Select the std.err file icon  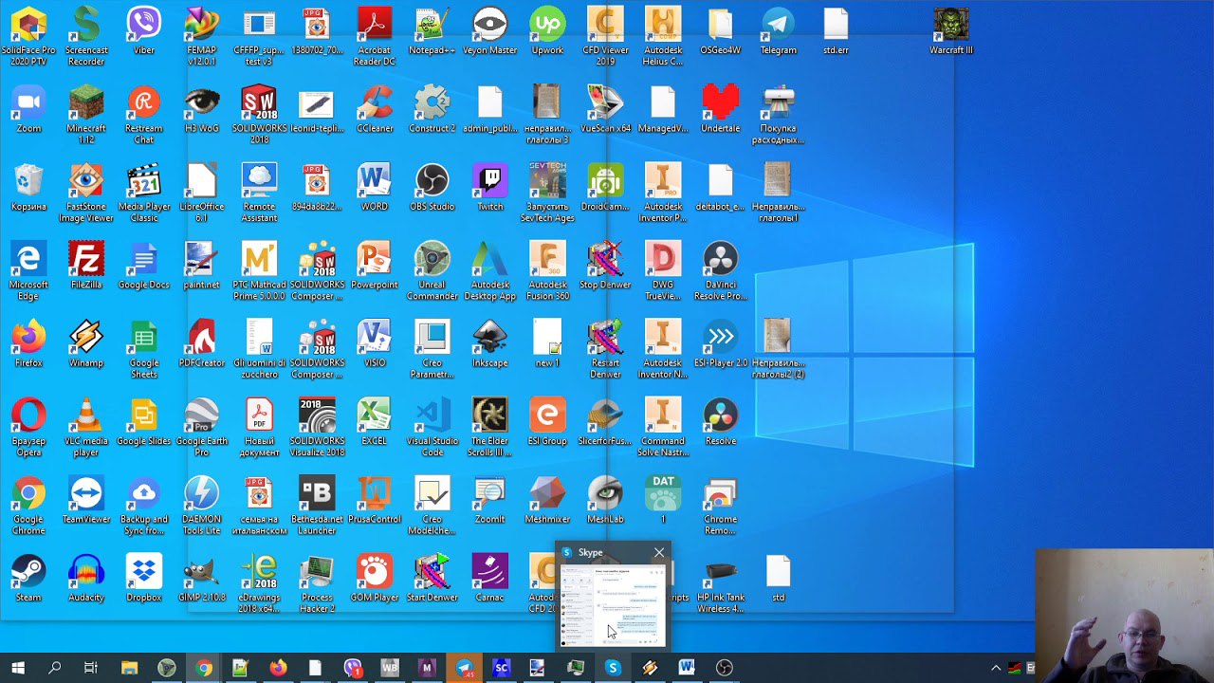[x=836, y=31]
